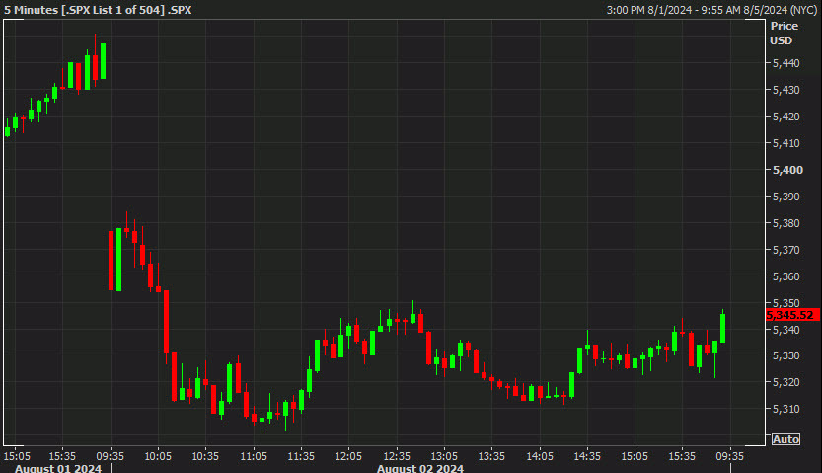Click the 10:05 time axis label
822x473 pixels.
[158, 456]
